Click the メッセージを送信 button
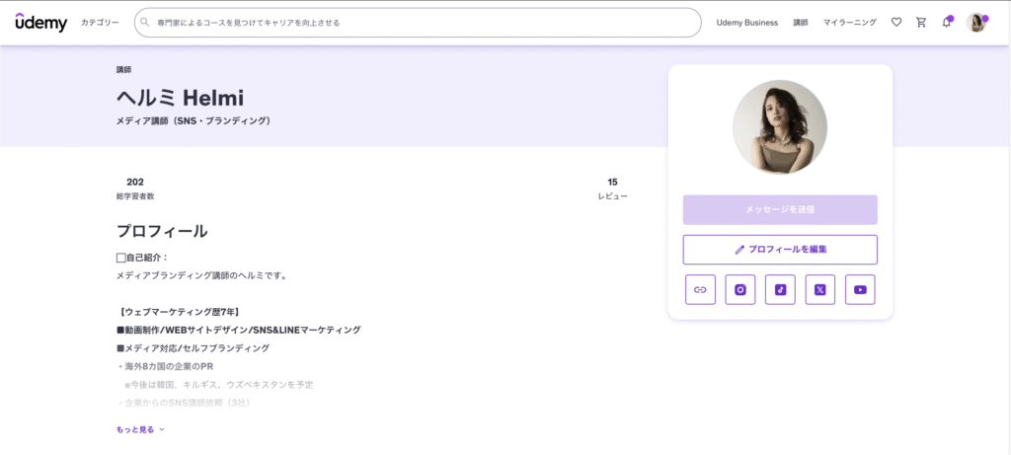The image size is (1011, 455). click(780, 209)
